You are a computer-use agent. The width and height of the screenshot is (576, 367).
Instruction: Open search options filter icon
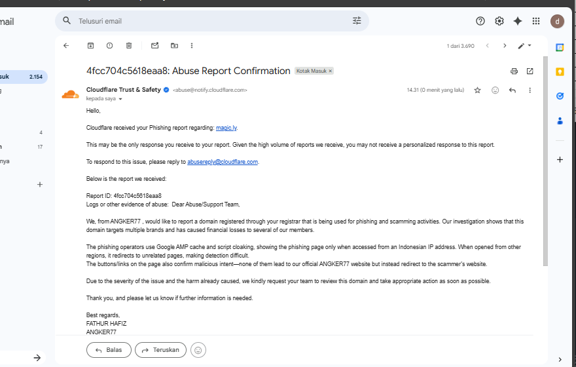pyautogui.click(x=357, y=21)
